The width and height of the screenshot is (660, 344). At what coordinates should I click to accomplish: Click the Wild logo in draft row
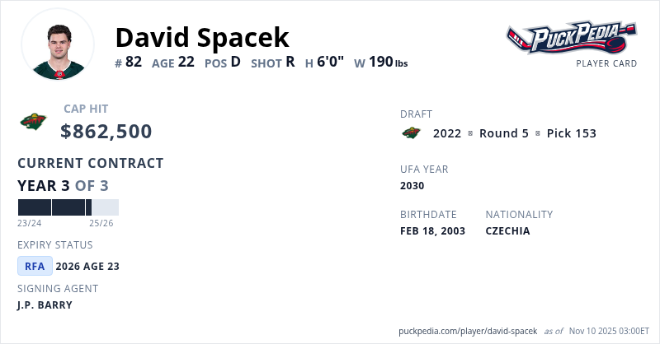[411, 133]
